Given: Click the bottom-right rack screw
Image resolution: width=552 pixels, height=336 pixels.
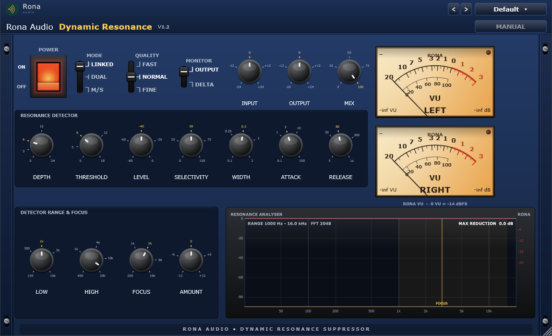Looking at the screenshot, I should pos(545,321).
